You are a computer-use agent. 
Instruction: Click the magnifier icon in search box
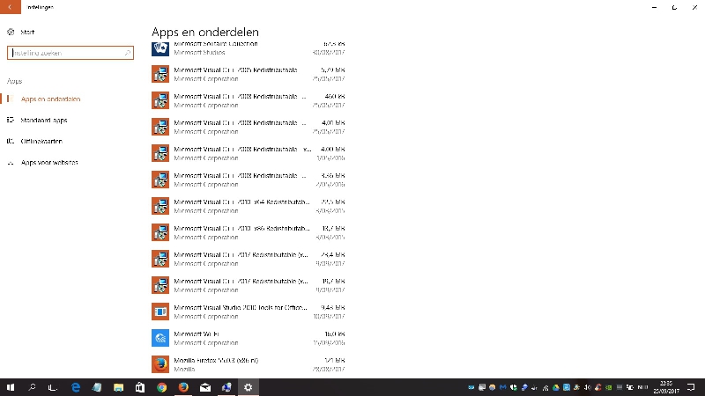click(x=127, y=53)
